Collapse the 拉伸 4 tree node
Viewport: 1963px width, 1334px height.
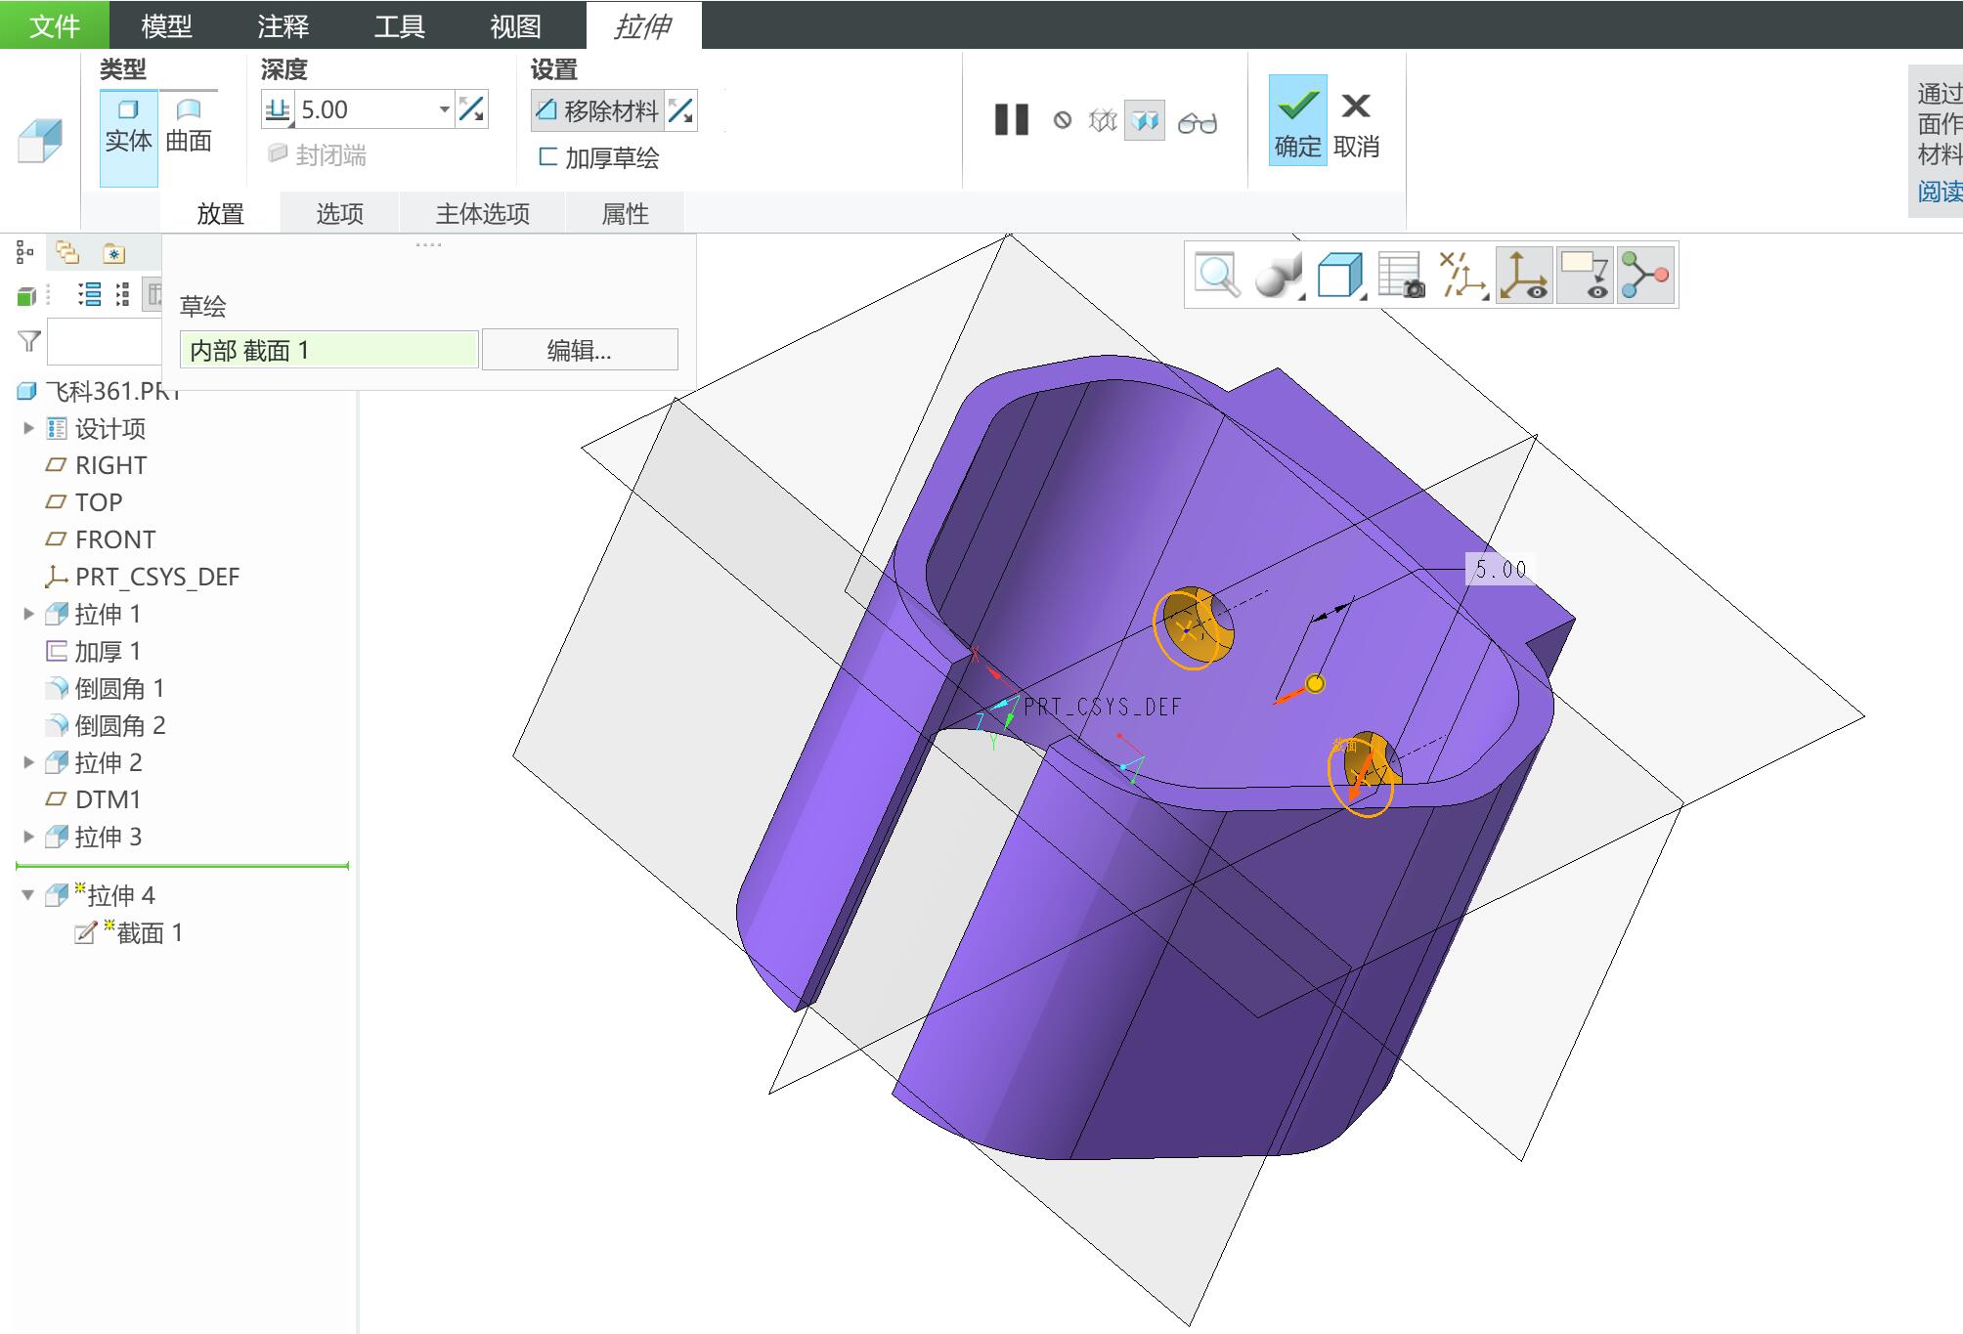[28, 895]
